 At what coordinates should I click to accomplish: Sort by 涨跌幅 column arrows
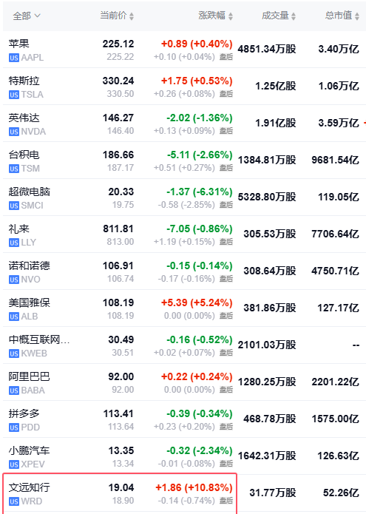tap(231, 16)
